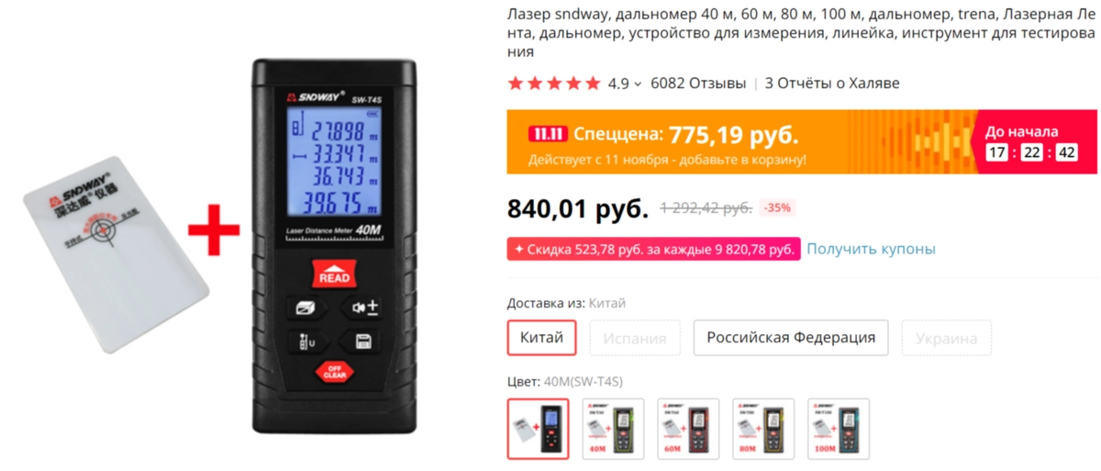
Task: Click the speaker plus/minus icon on the rangefinder
Action: tap(361, 308)
